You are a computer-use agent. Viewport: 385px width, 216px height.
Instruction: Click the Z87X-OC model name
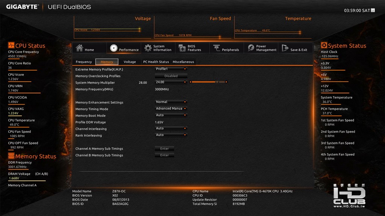119,191
